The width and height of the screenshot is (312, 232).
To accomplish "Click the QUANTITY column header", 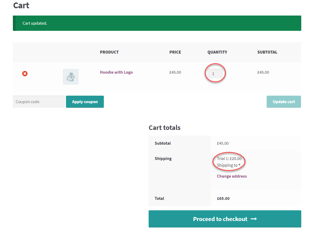I will (217, 52).
